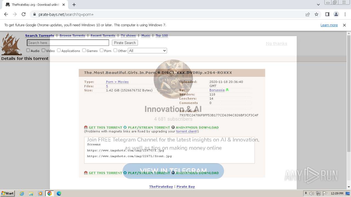351x197 pixels.
Task: Click the network tray icon
Action: click(x=318, y=193)
